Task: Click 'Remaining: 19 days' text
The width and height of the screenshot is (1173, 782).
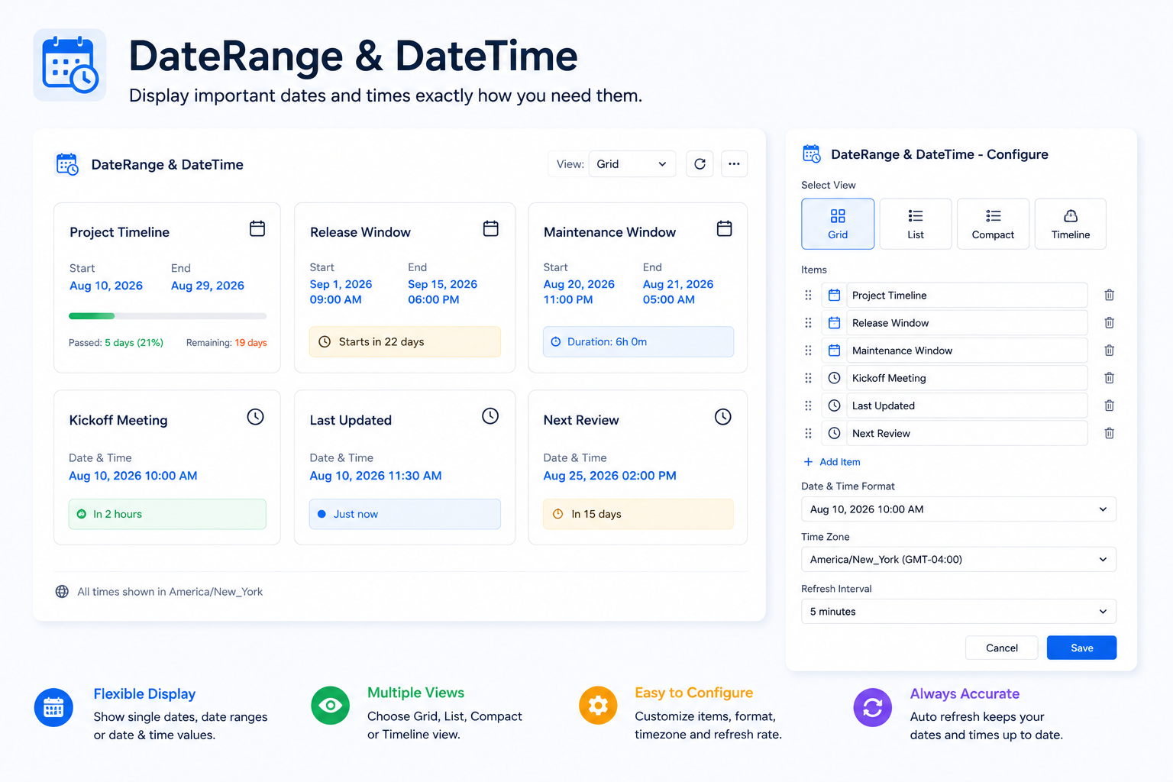Action: coord(227,343)
